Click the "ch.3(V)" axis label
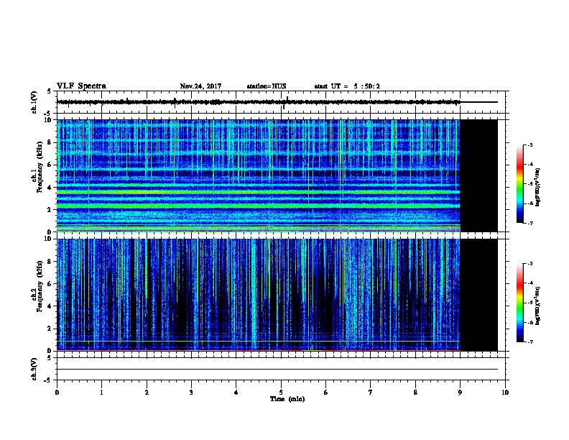The width and height of the screenshot is (569, 440). click(x=34, y=369)
